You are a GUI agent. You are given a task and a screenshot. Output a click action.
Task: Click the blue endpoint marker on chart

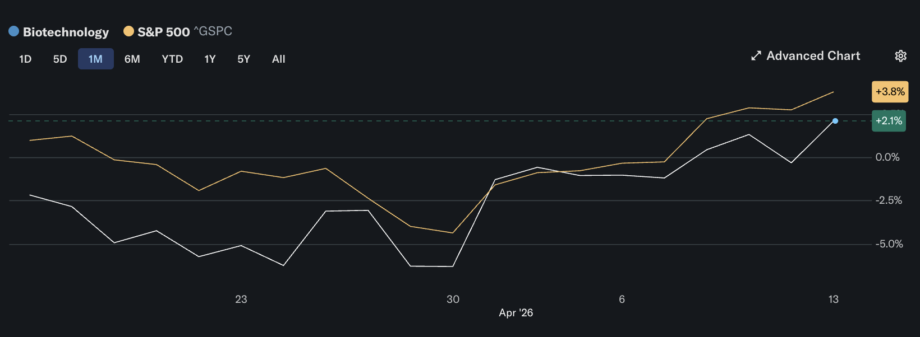835,121
